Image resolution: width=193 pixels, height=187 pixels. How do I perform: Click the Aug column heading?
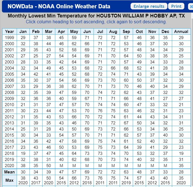(x=113, y=32)
